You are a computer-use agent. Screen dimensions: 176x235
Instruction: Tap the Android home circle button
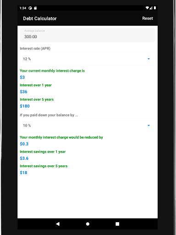(88, 224)
